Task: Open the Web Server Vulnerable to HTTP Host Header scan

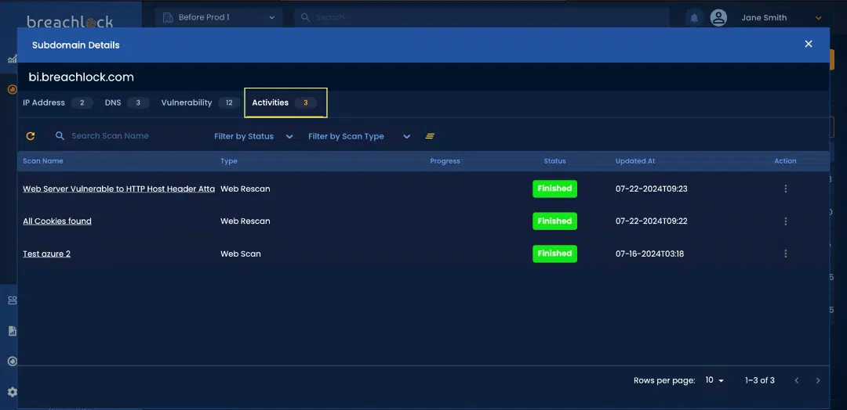Action: pyautogui.click(x=119, y=189)
